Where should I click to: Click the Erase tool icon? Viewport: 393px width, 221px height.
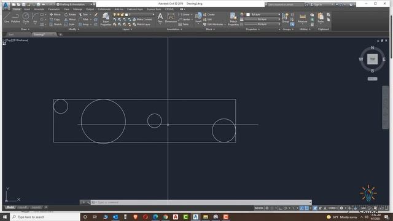(x=96, y=15)
